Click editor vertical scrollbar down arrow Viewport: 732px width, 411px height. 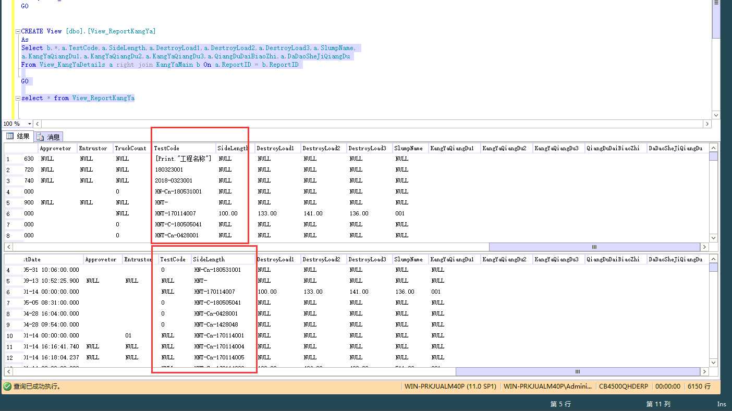point(716,115)
